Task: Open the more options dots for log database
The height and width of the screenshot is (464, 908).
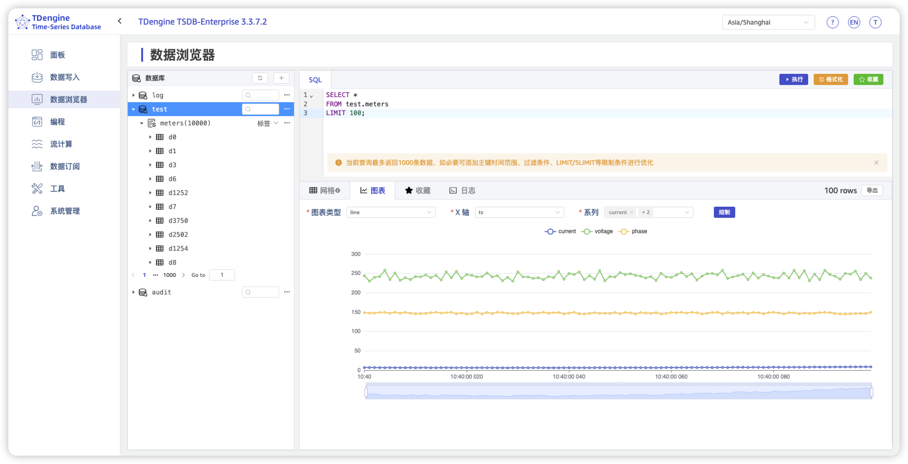Action: click(x=287, y=95)
